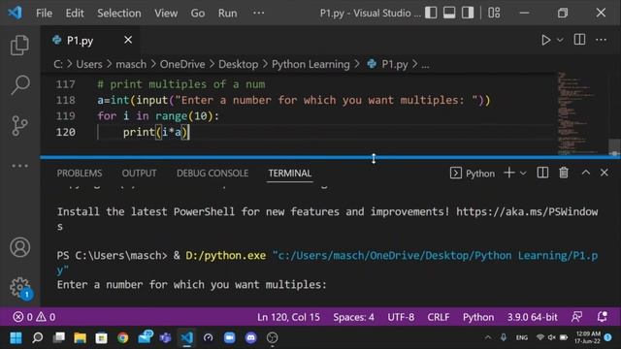This screenshot has width=621, height=349.
Task: Open the Go menu
Action: 198,13
